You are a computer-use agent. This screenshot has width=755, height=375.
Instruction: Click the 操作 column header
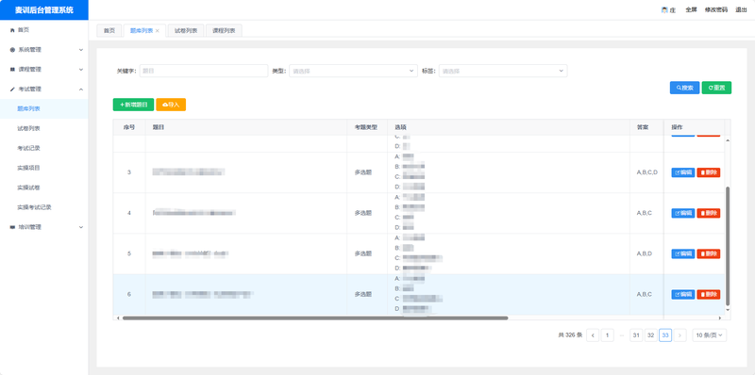click(694, 127)
